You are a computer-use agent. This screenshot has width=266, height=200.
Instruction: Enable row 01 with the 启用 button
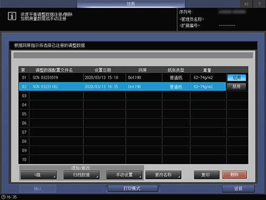[237, 78]
